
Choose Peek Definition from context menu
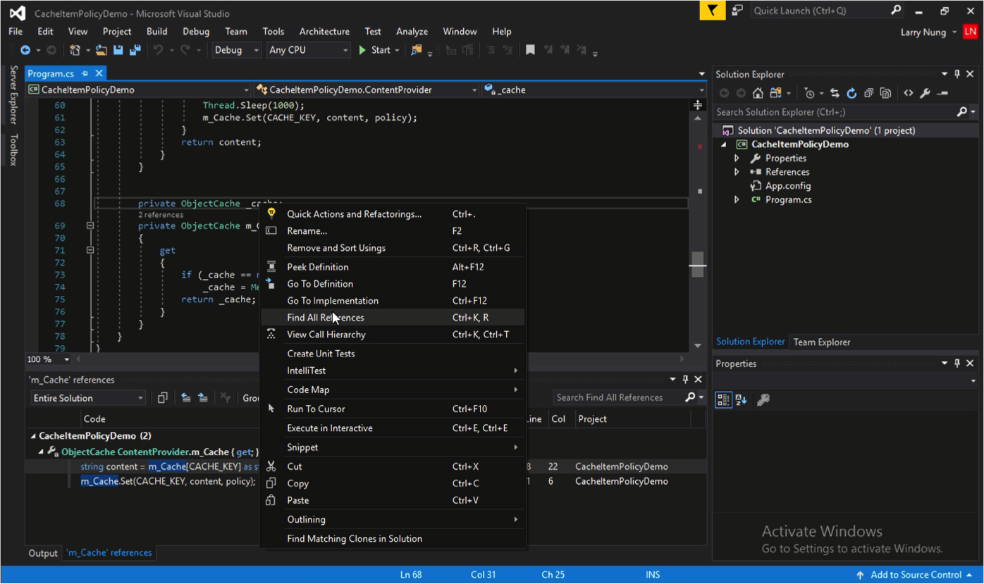(393, 267)
